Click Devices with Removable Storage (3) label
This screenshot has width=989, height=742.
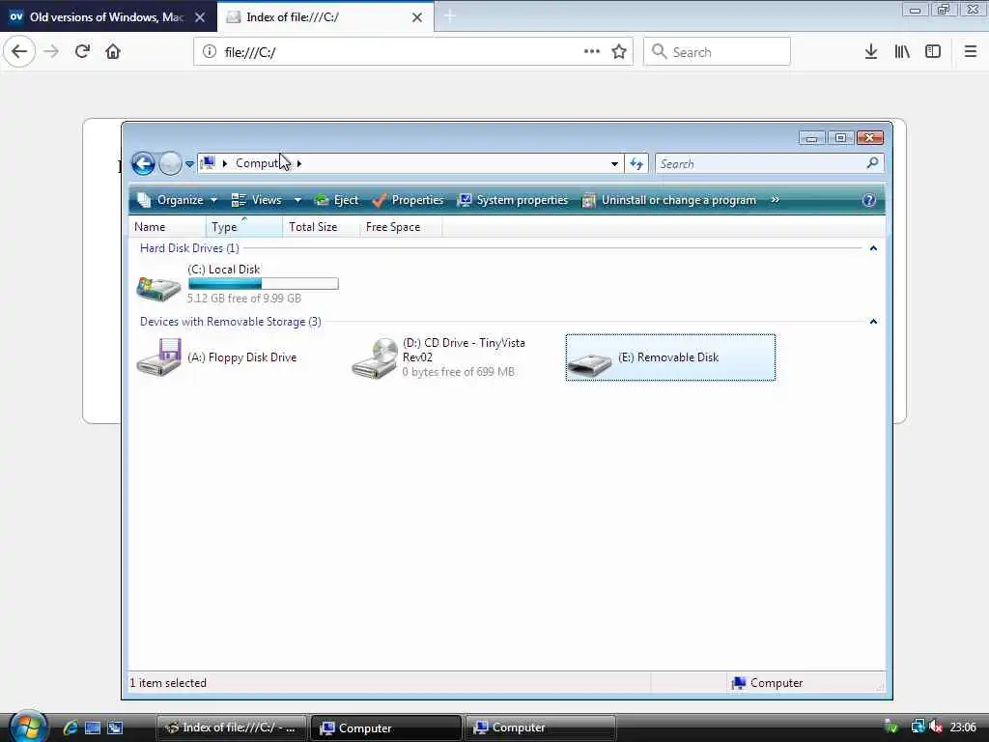click(230, 321)
